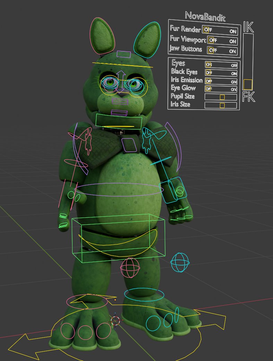The image size is (273, 361).
Task: Select the purple arrow control between eyes
Action: 121,82
